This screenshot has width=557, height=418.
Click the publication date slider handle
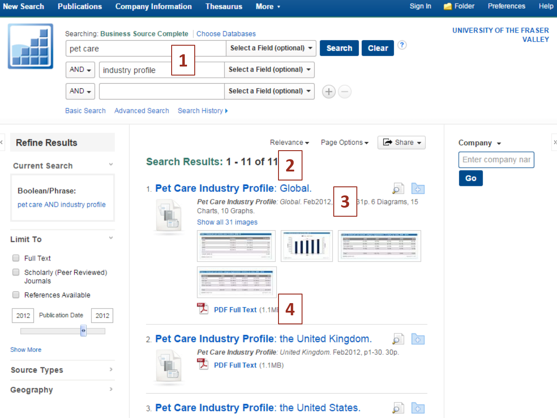pos(83,331)
